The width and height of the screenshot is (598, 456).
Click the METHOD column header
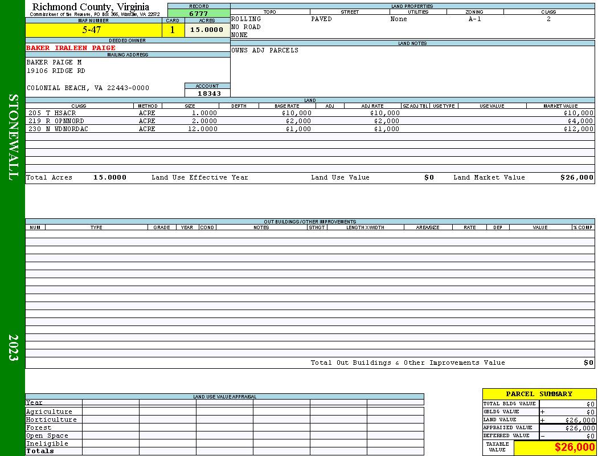148,105
